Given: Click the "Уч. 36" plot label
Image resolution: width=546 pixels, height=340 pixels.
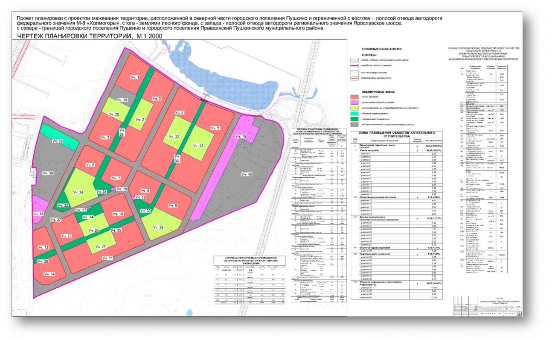Looking at the screenshot, I should pos(43,261).
